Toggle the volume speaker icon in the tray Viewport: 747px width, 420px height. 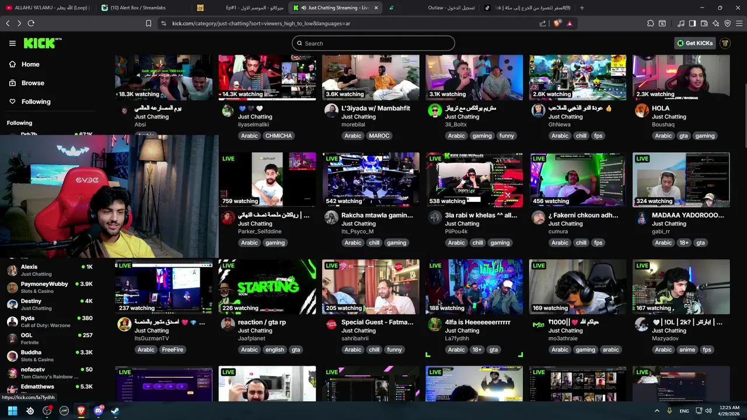[708, 411]
